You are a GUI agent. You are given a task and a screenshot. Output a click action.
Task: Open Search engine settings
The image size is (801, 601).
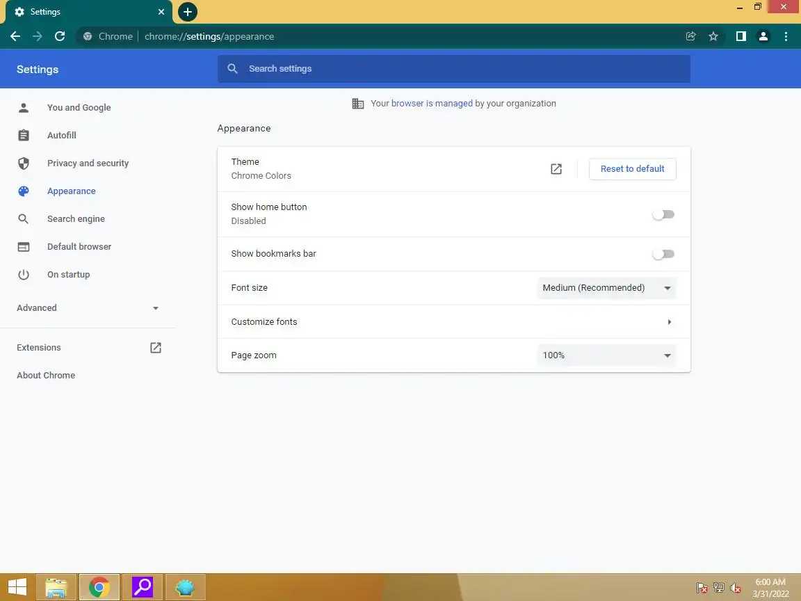pyautogui.click(x=76, y=218)
